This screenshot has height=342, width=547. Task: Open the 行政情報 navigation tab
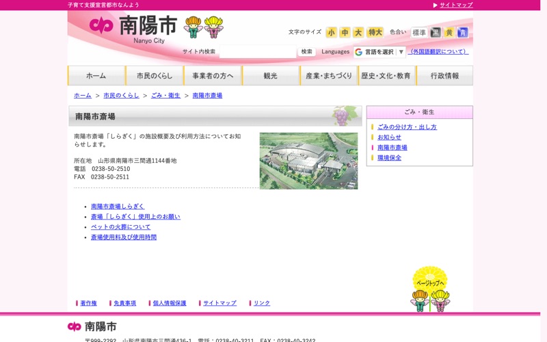pyautogui.click(x=445, y=75)
